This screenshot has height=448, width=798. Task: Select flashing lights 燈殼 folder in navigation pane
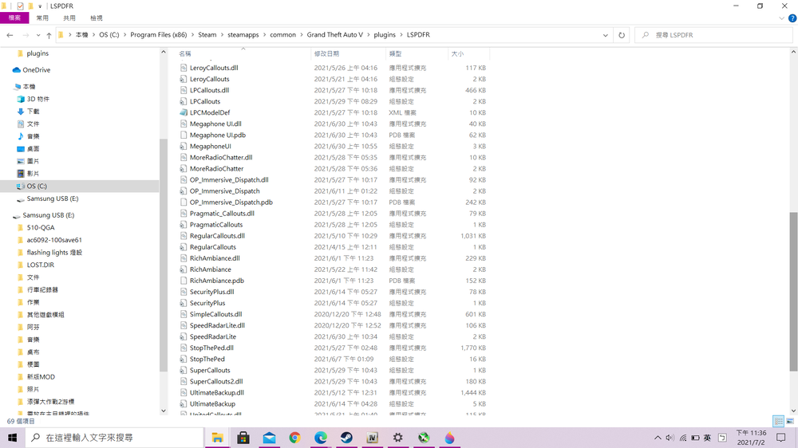(x=54, y=253)
